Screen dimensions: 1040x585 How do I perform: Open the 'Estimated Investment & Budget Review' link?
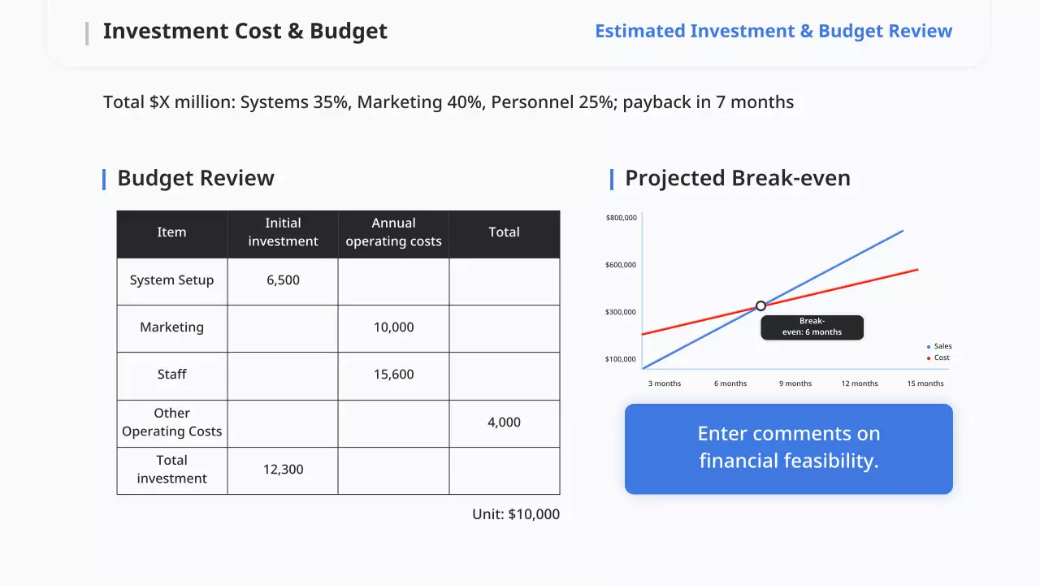[x=773, y=31]
